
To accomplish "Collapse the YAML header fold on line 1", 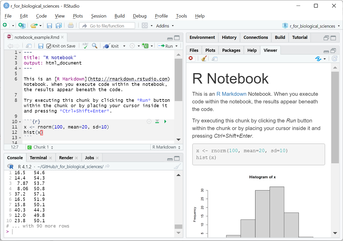I will click(20, 53).
